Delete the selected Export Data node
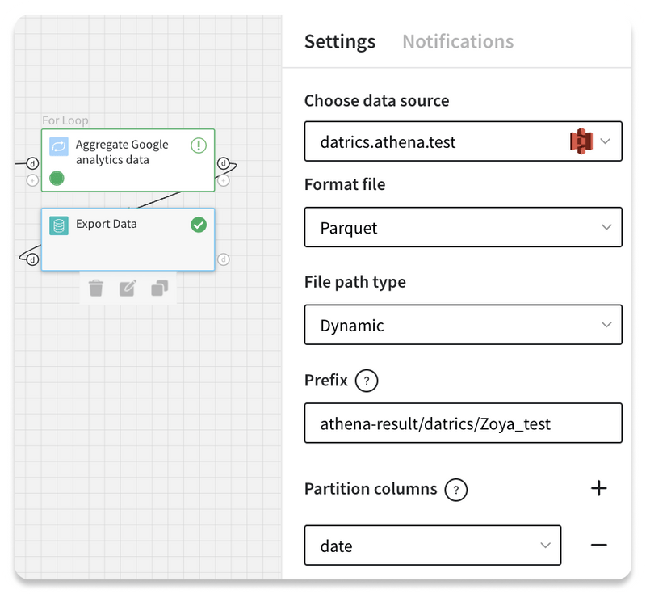This screenshot has height=594, width=646. click(96, 287)
